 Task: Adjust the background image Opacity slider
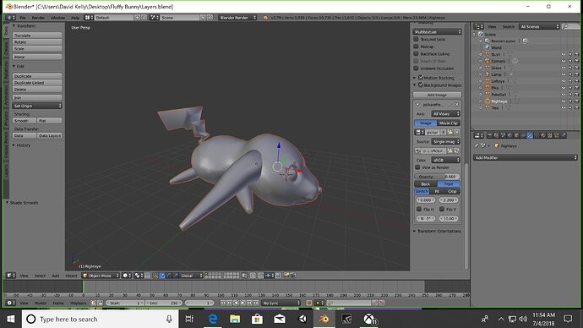[438, 177]
